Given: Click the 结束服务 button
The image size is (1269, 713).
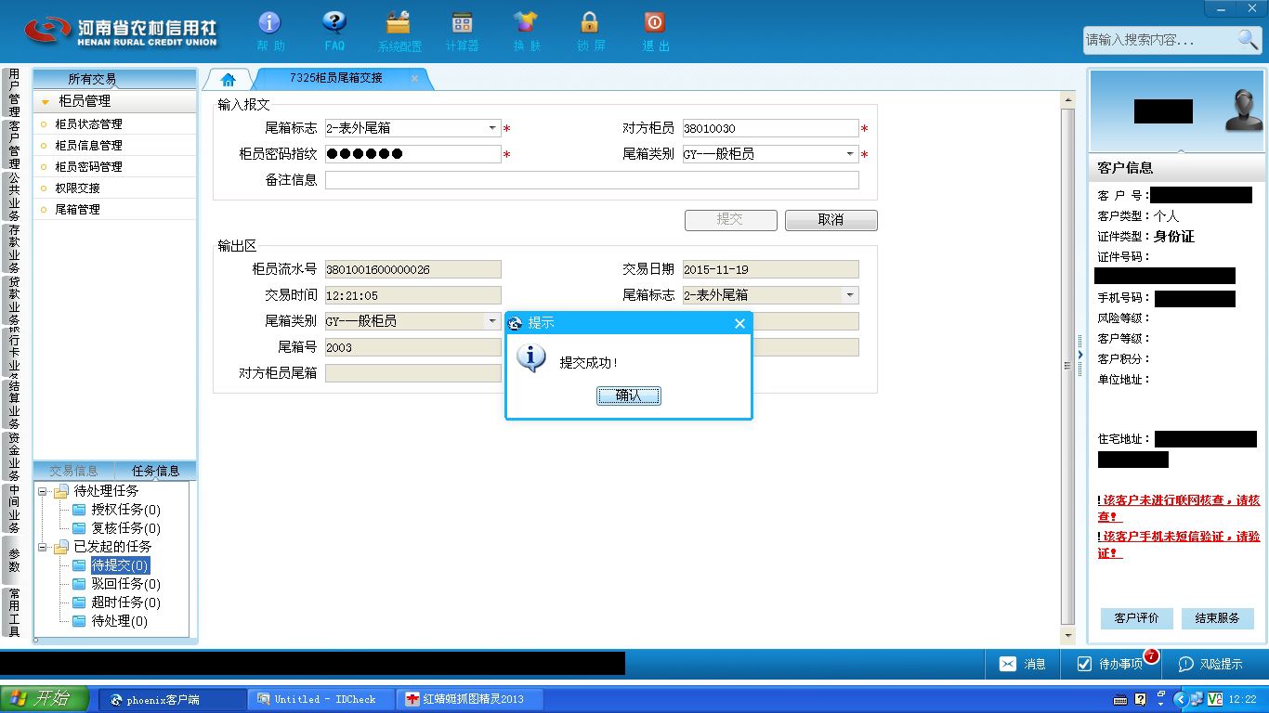Looking at the screenshot, I should (1217, 618).
